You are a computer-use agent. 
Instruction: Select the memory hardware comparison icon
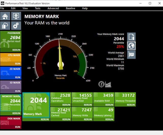click(131, 55)
